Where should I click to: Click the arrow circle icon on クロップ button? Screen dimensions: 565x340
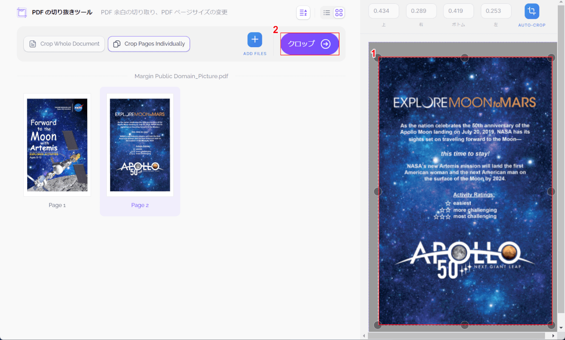[x=326, y=44]
